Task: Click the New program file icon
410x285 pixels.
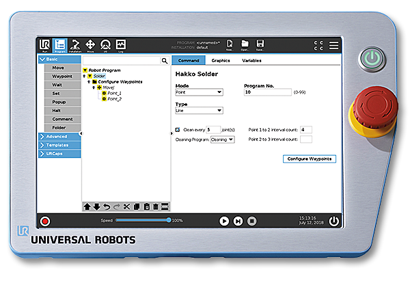Action: click(x=230, y=45)
